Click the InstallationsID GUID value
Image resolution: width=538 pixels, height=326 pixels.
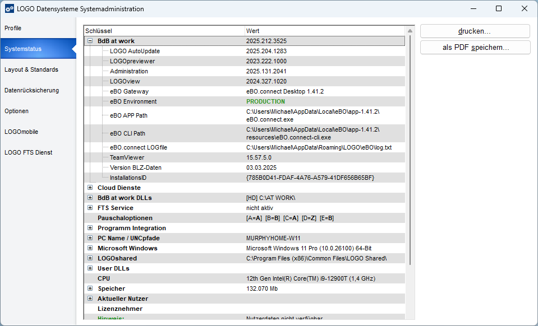(310, 178)
